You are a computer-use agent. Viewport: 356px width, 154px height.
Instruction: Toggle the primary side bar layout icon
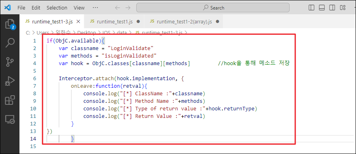click(x=311, y=8)
